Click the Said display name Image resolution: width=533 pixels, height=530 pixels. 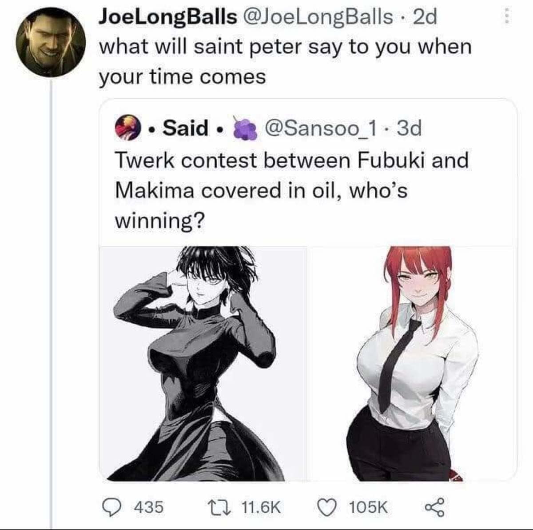coord(185,128)
